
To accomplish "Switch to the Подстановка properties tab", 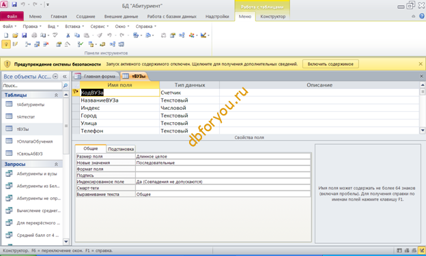I will [x=121, y=149].
